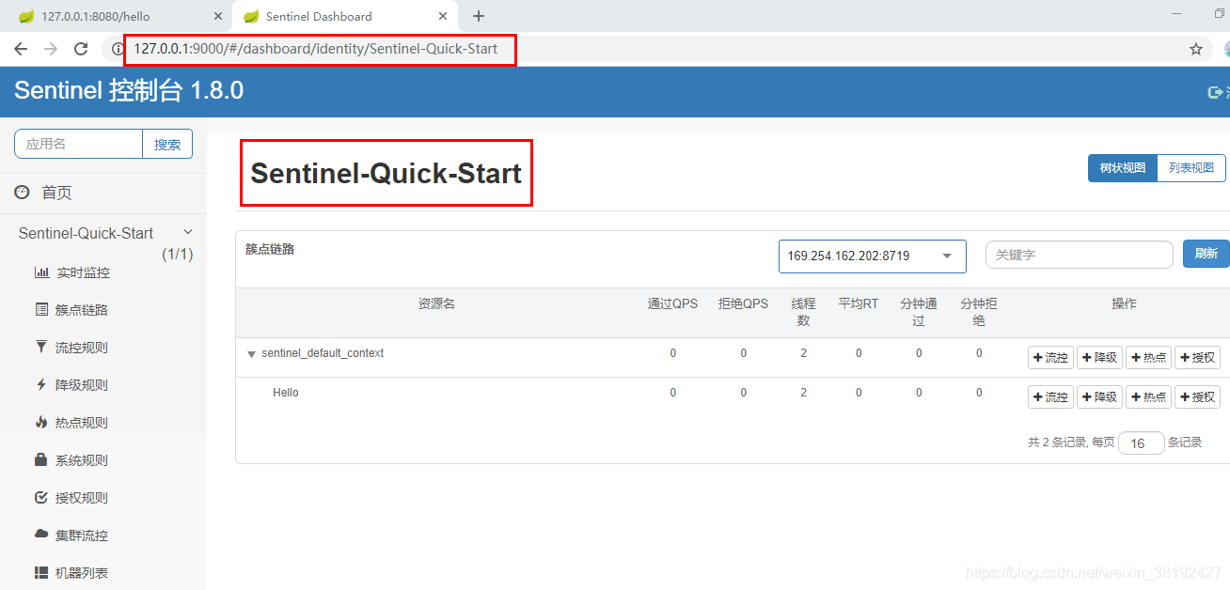Click the Sentinel 控制台 1.8.0 title

click(129, 90)
